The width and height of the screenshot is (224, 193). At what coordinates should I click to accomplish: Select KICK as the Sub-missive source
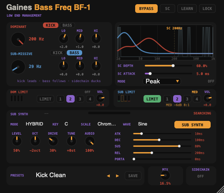click(58, 53)
